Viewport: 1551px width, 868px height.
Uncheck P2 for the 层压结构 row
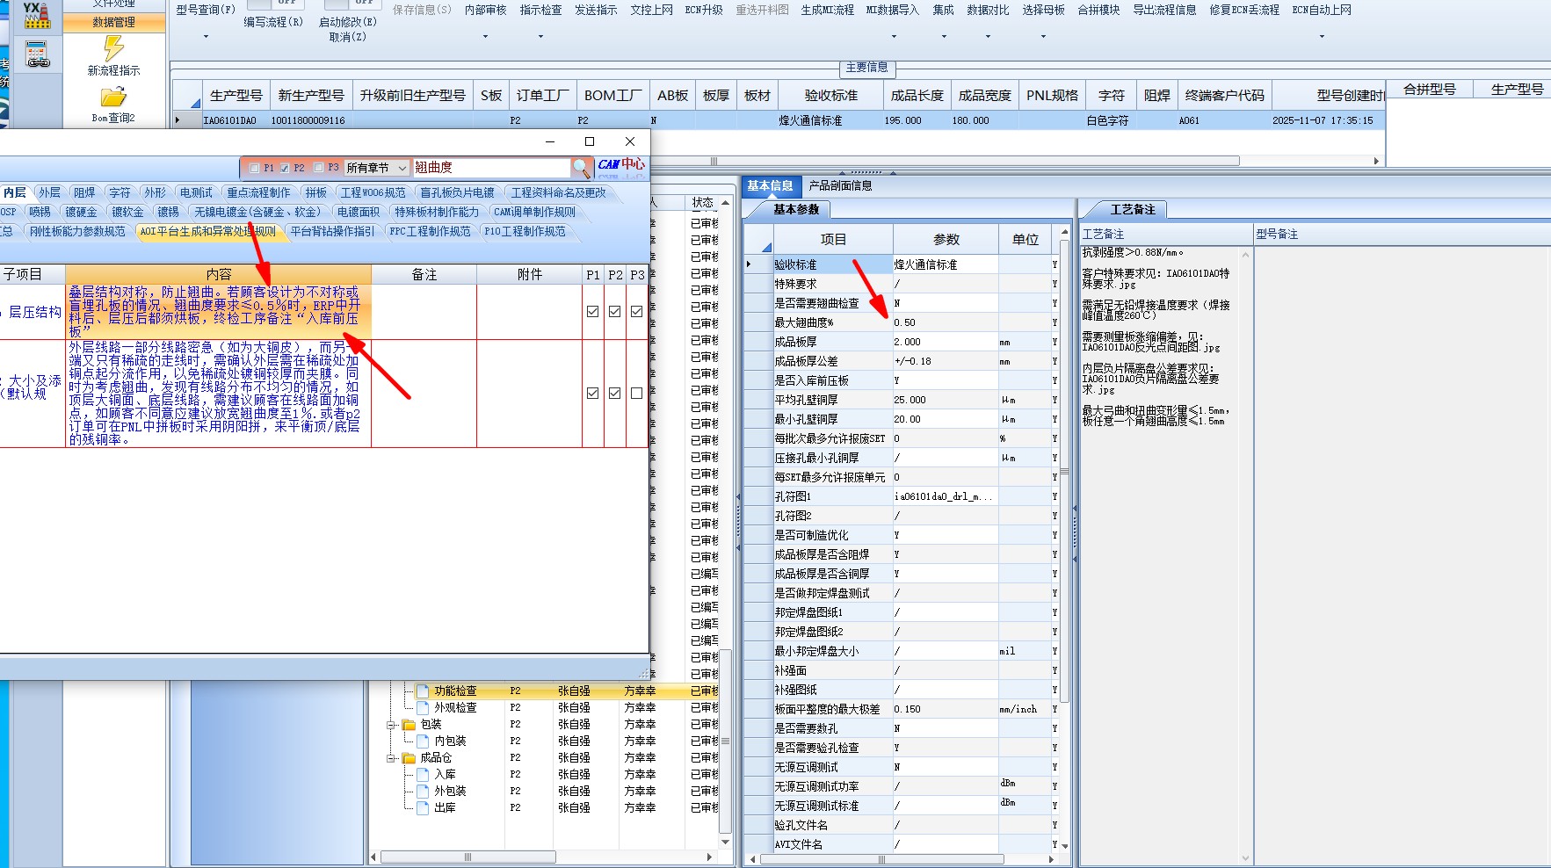click(x=615, y=312)
